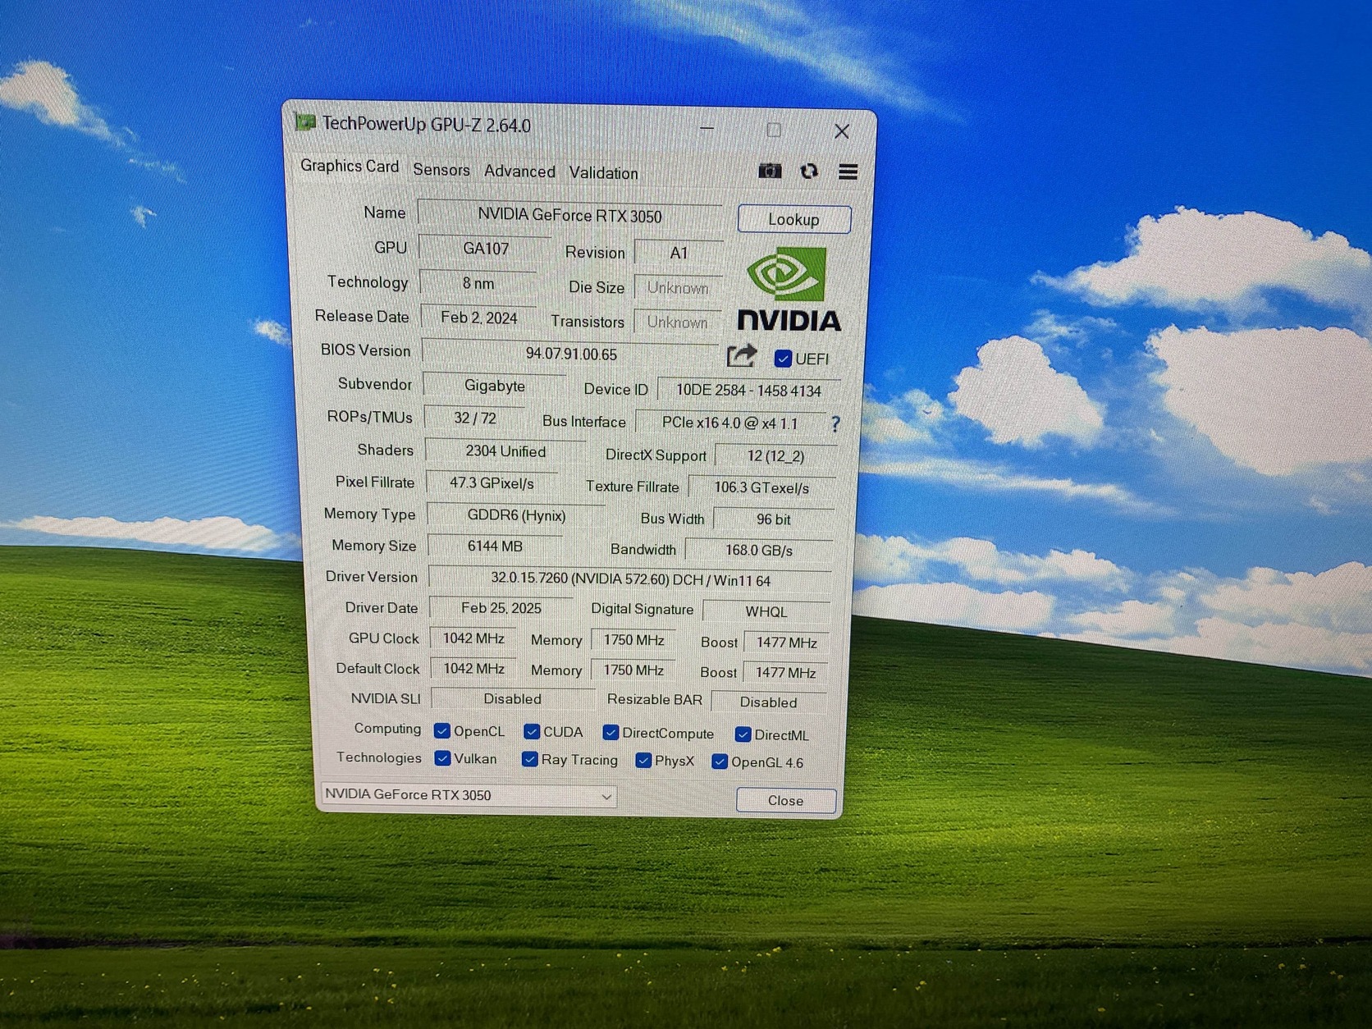
Task: Click the Release Date field Feb 2, 2024
Action: 479,318
